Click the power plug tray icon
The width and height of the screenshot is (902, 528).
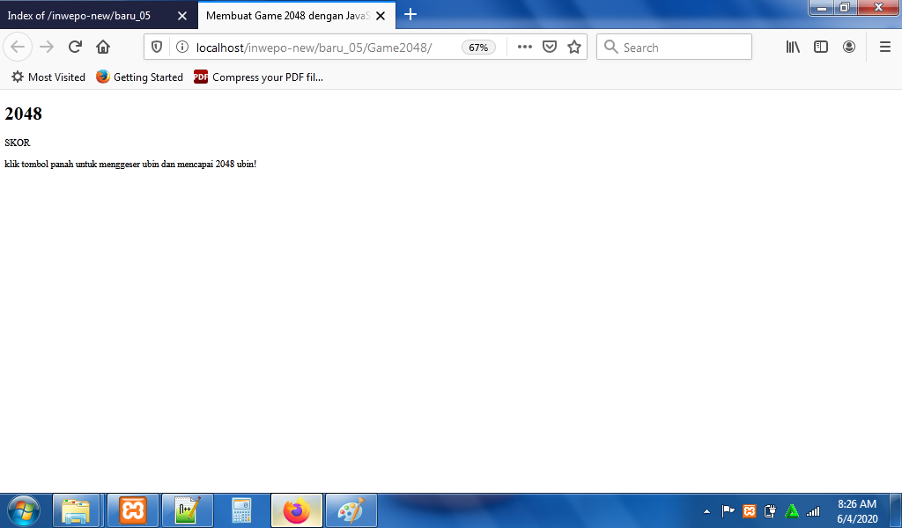coord(770,510)
